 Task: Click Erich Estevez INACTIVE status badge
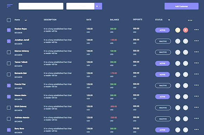[163, 108]
